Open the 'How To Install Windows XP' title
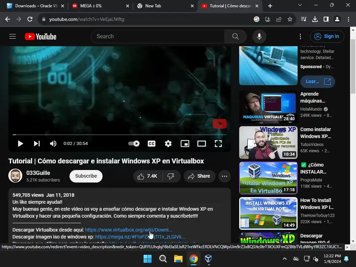The height and width of the screenshot is (267, 356). coord(317,204)
